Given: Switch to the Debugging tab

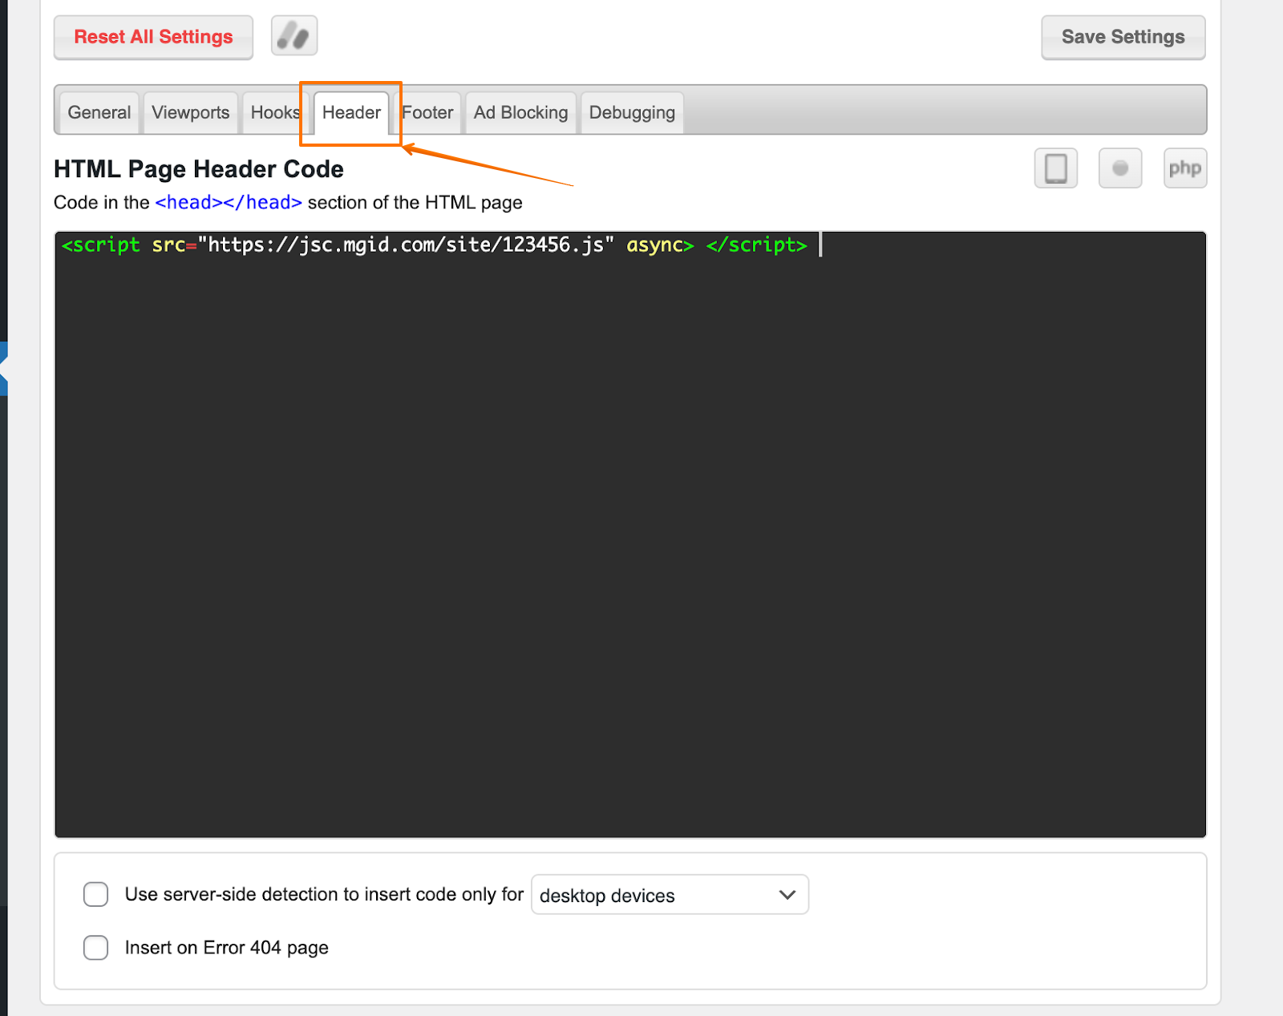Looking at the screenshot, I should pos(632,112).
